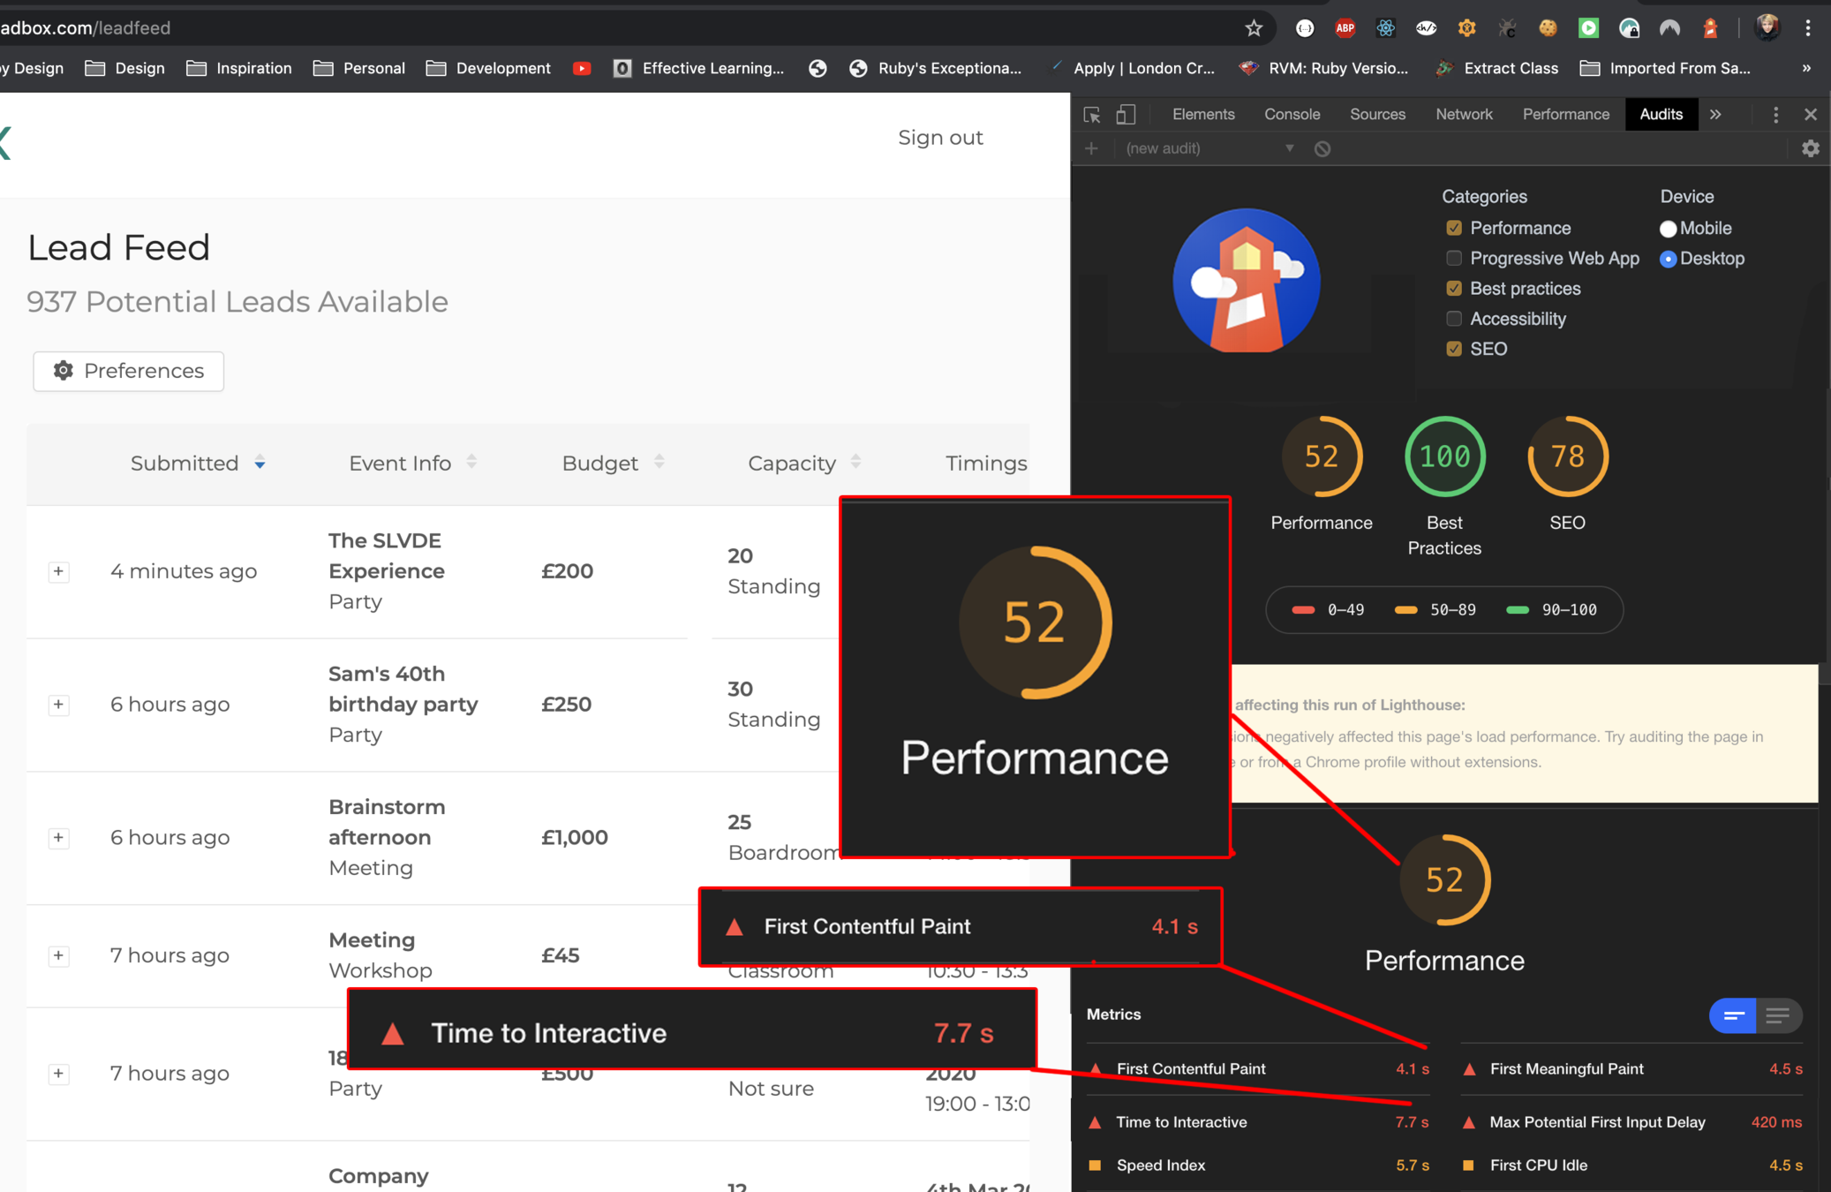Click the Preferences button
This screenshot has width=1831, height=1192.
click(x=129, y=371)
